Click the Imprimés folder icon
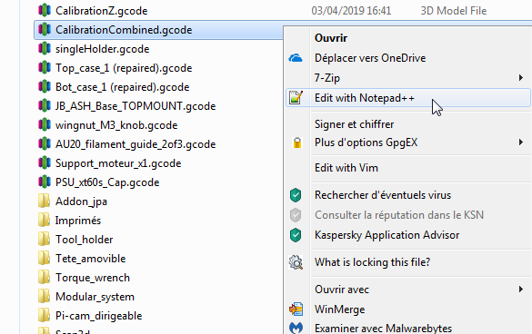Screen dimensions: 532x334 click(45, 220)
